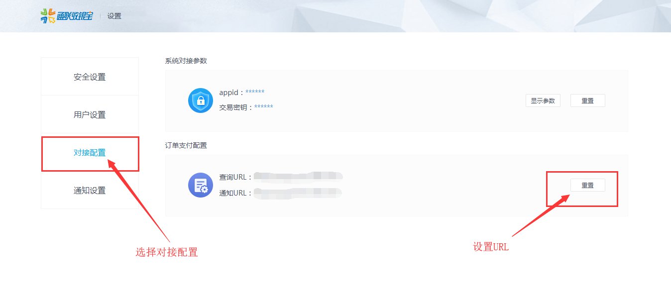Click 重置 in the 订单支付配置 section

point(587,185)
